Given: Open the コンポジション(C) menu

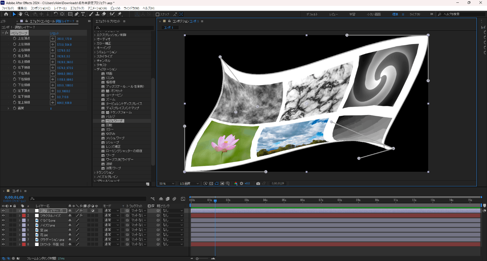Looking at the screenshot, I should click(40, 8).
